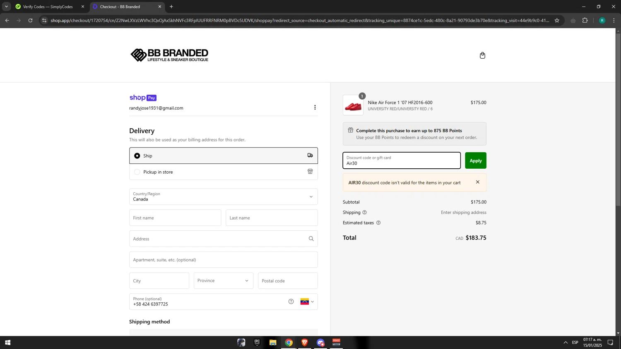This screenshot has width=621, height=349.
Task: Show shipping info help icon
Action: tap(364, 213)
